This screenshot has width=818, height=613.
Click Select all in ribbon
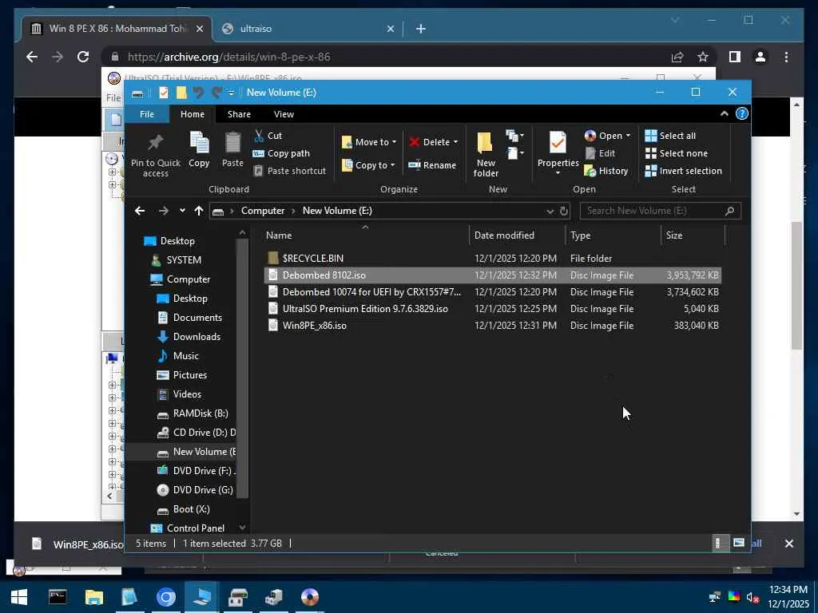point(670,136)
